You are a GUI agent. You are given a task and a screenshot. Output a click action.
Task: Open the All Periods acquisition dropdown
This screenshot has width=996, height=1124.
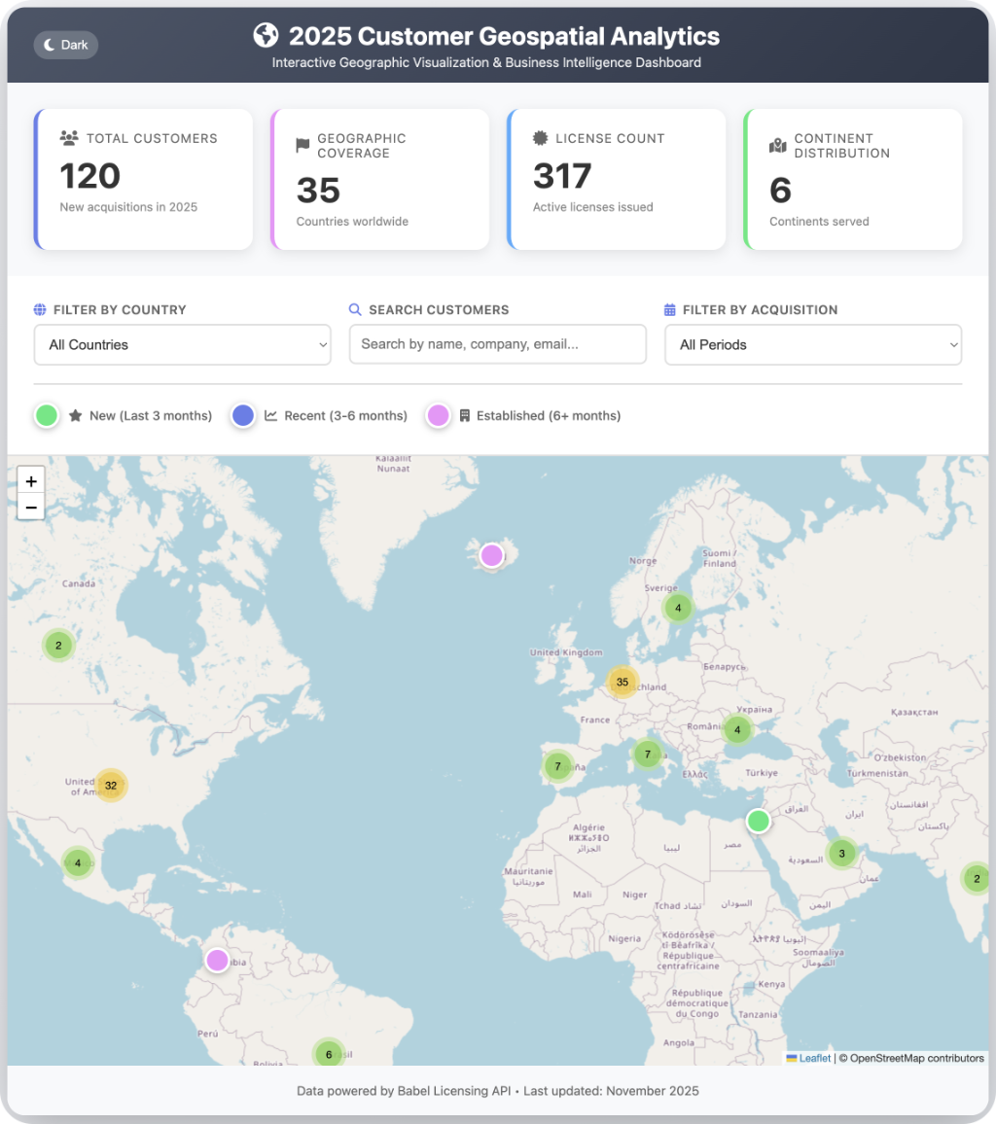click(x=813, y=344)
